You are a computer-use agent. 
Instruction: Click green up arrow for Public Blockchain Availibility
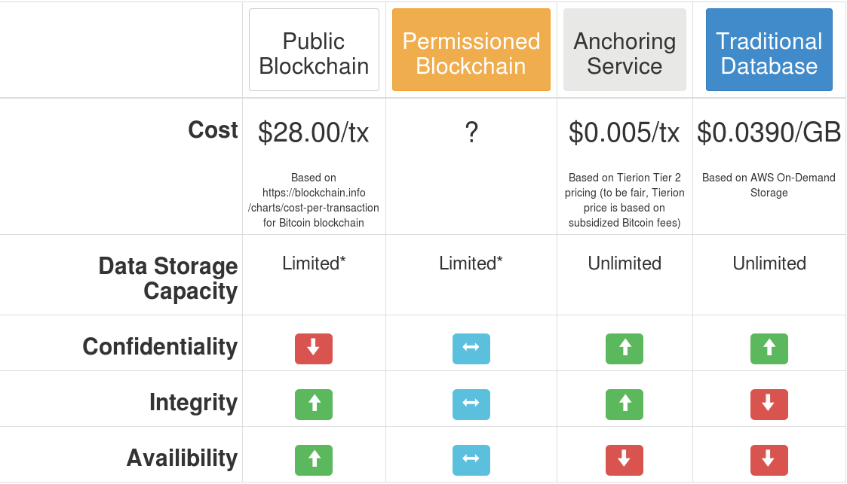click(x=313, y=460)
